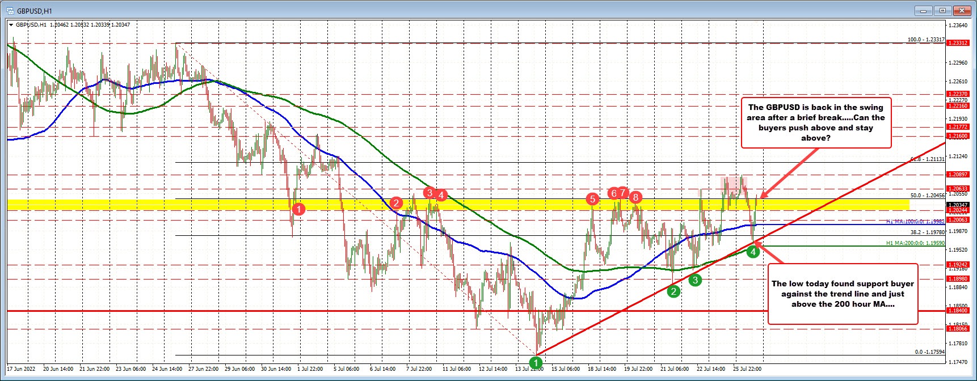Open the one-click trading triangle beside GBPUSD,H1

pyautogui.click(x=11, y=25)
